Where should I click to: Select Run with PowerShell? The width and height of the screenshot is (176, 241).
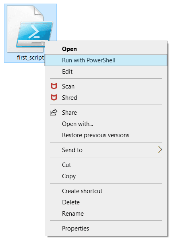(106, 60)
